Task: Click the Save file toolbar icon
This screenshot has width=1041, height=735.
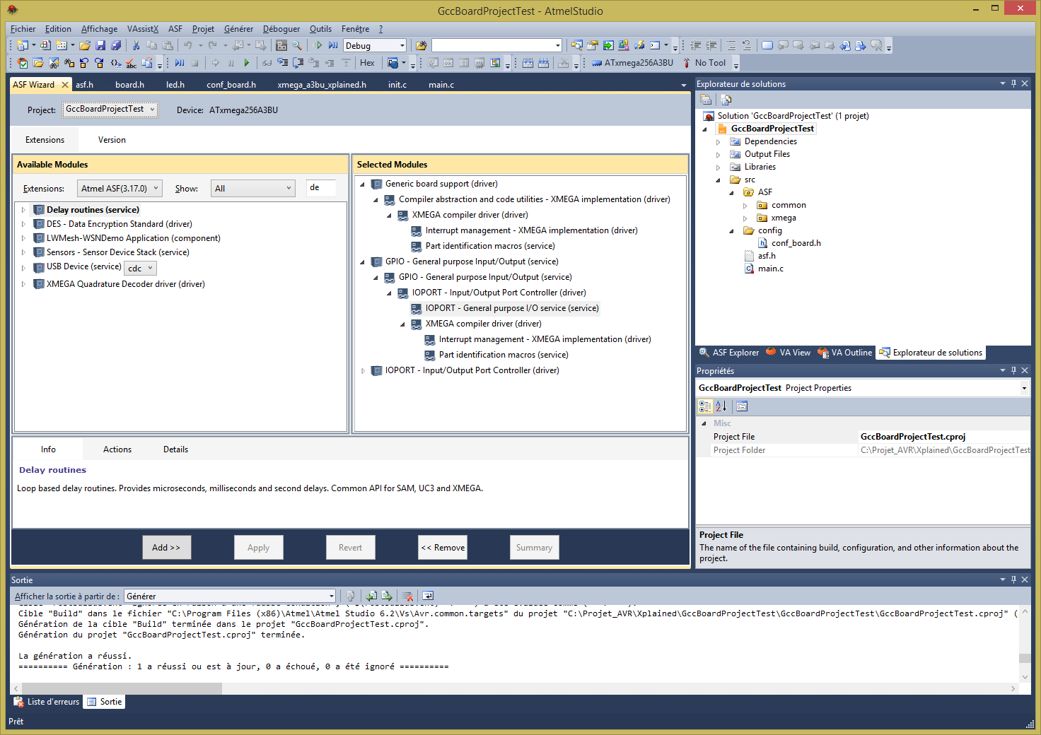Action: point(100,46)
